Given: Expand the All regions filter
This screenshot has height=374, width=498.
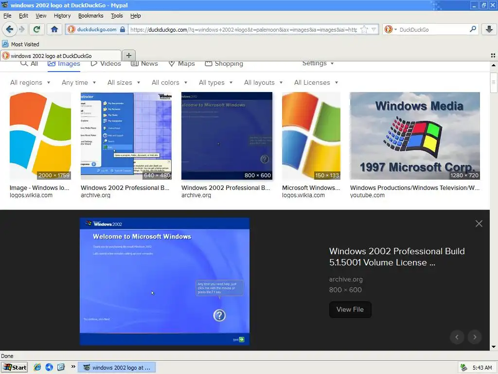Looking at the screenshot, I should [30, 82].
